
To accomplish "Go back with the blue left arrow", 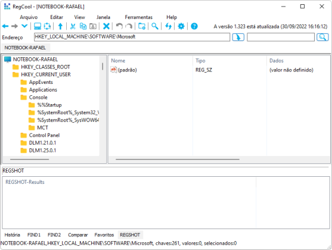I will (x=5, y=26).
